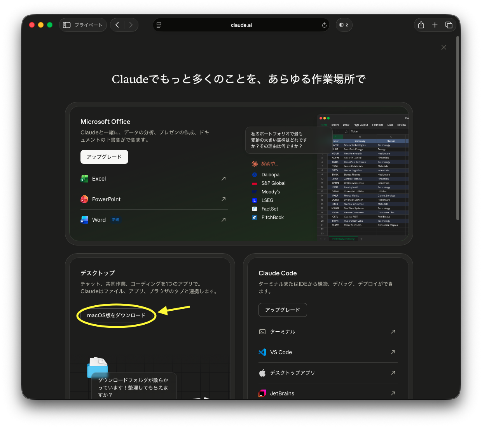
Task: Open the arrow icon in the デスクトップアプリ row
Action: 393,373
